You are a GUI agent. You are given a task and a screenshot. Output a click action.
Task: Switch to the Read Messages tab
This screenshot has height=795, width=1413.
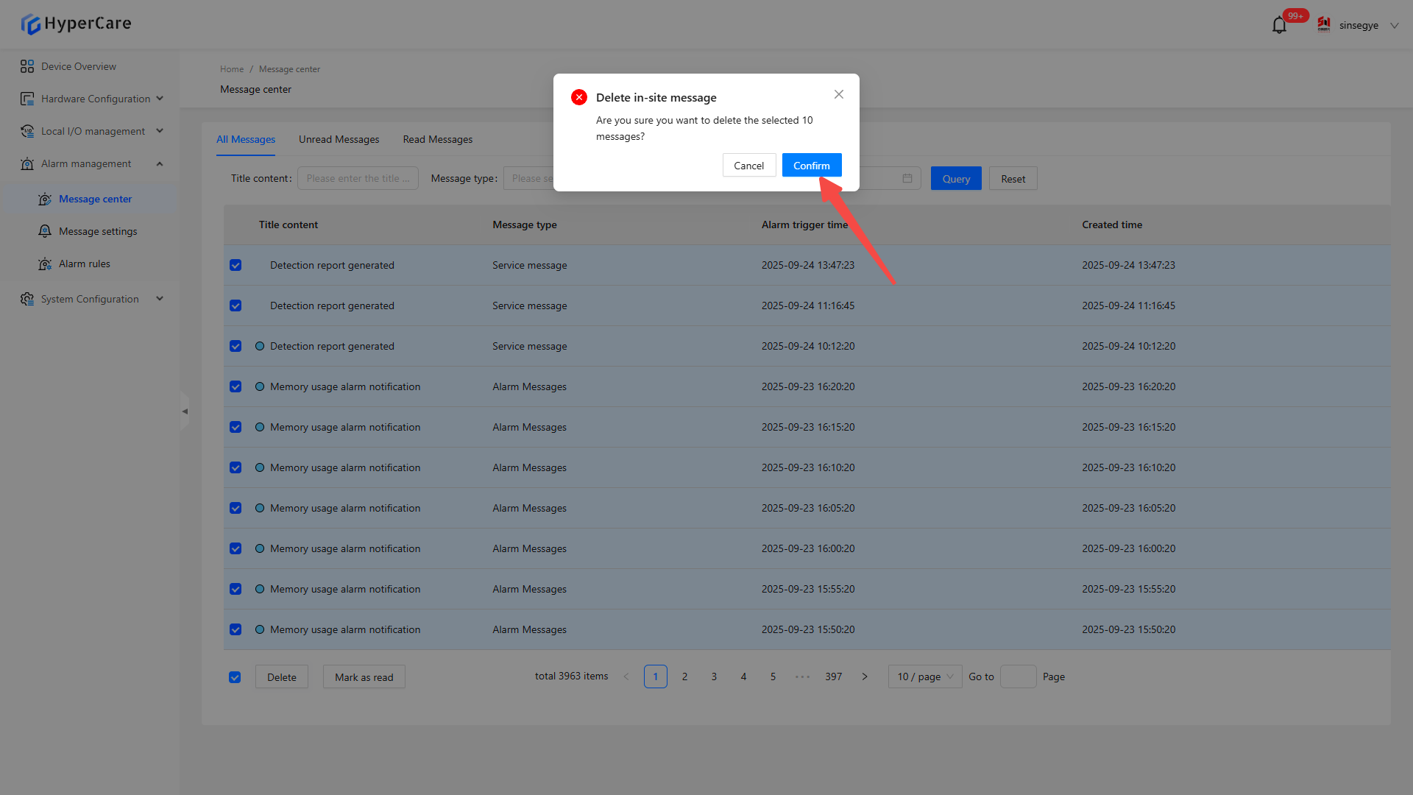437,139
